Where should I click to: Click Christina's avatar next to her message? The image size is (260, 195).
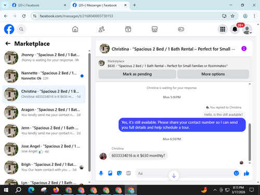[x=103, y=156]
